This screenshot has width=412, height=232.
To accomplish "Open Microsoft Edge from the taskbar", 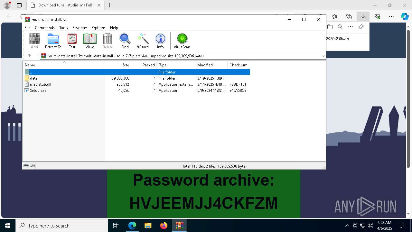I will pos(132,226).
